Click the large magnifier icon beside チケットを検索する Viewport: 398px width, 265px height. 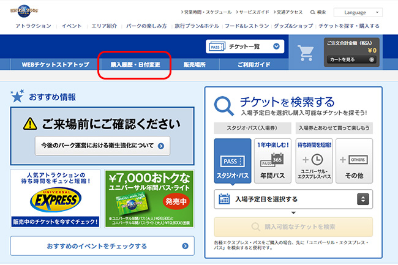(224, 106)
